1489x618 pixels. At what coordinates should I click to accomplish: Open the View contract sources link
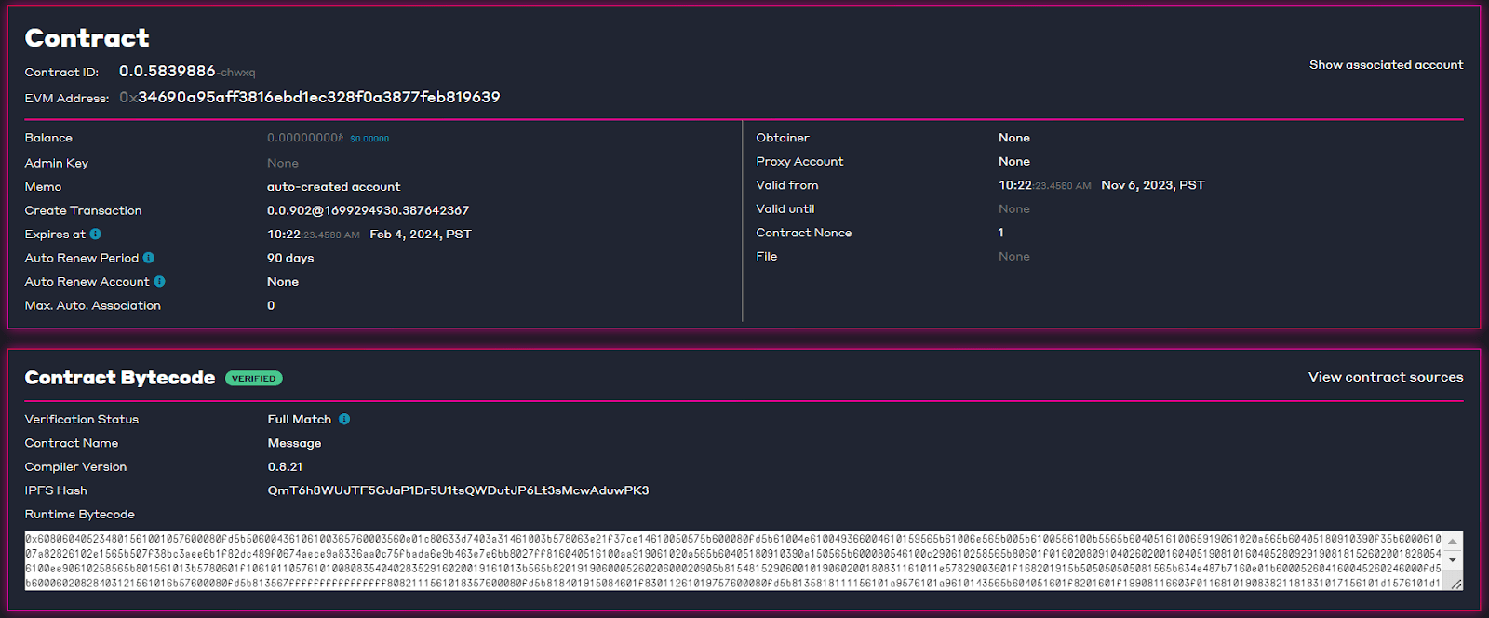[x=1385, y=377]
